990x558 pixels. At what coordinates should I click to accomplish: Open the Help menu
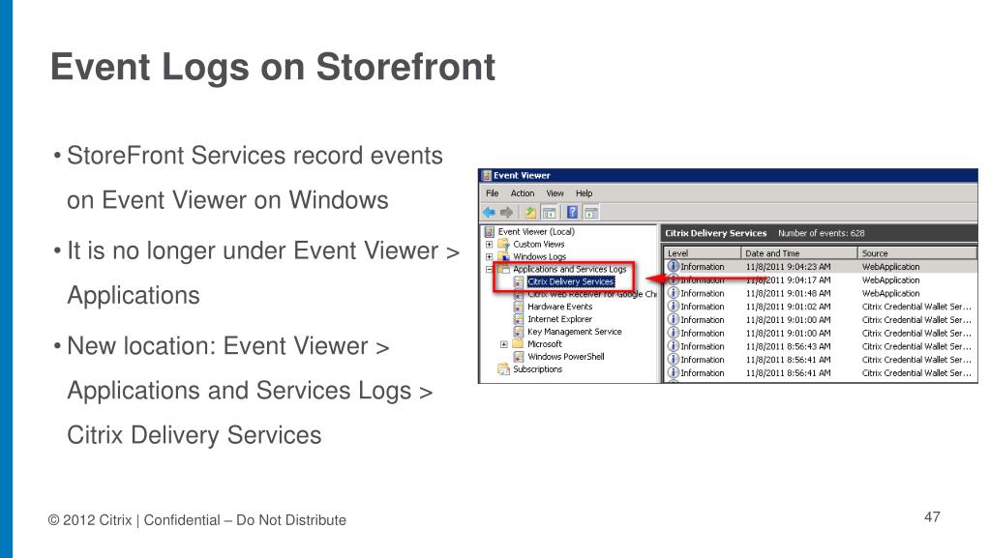(584, 193)
